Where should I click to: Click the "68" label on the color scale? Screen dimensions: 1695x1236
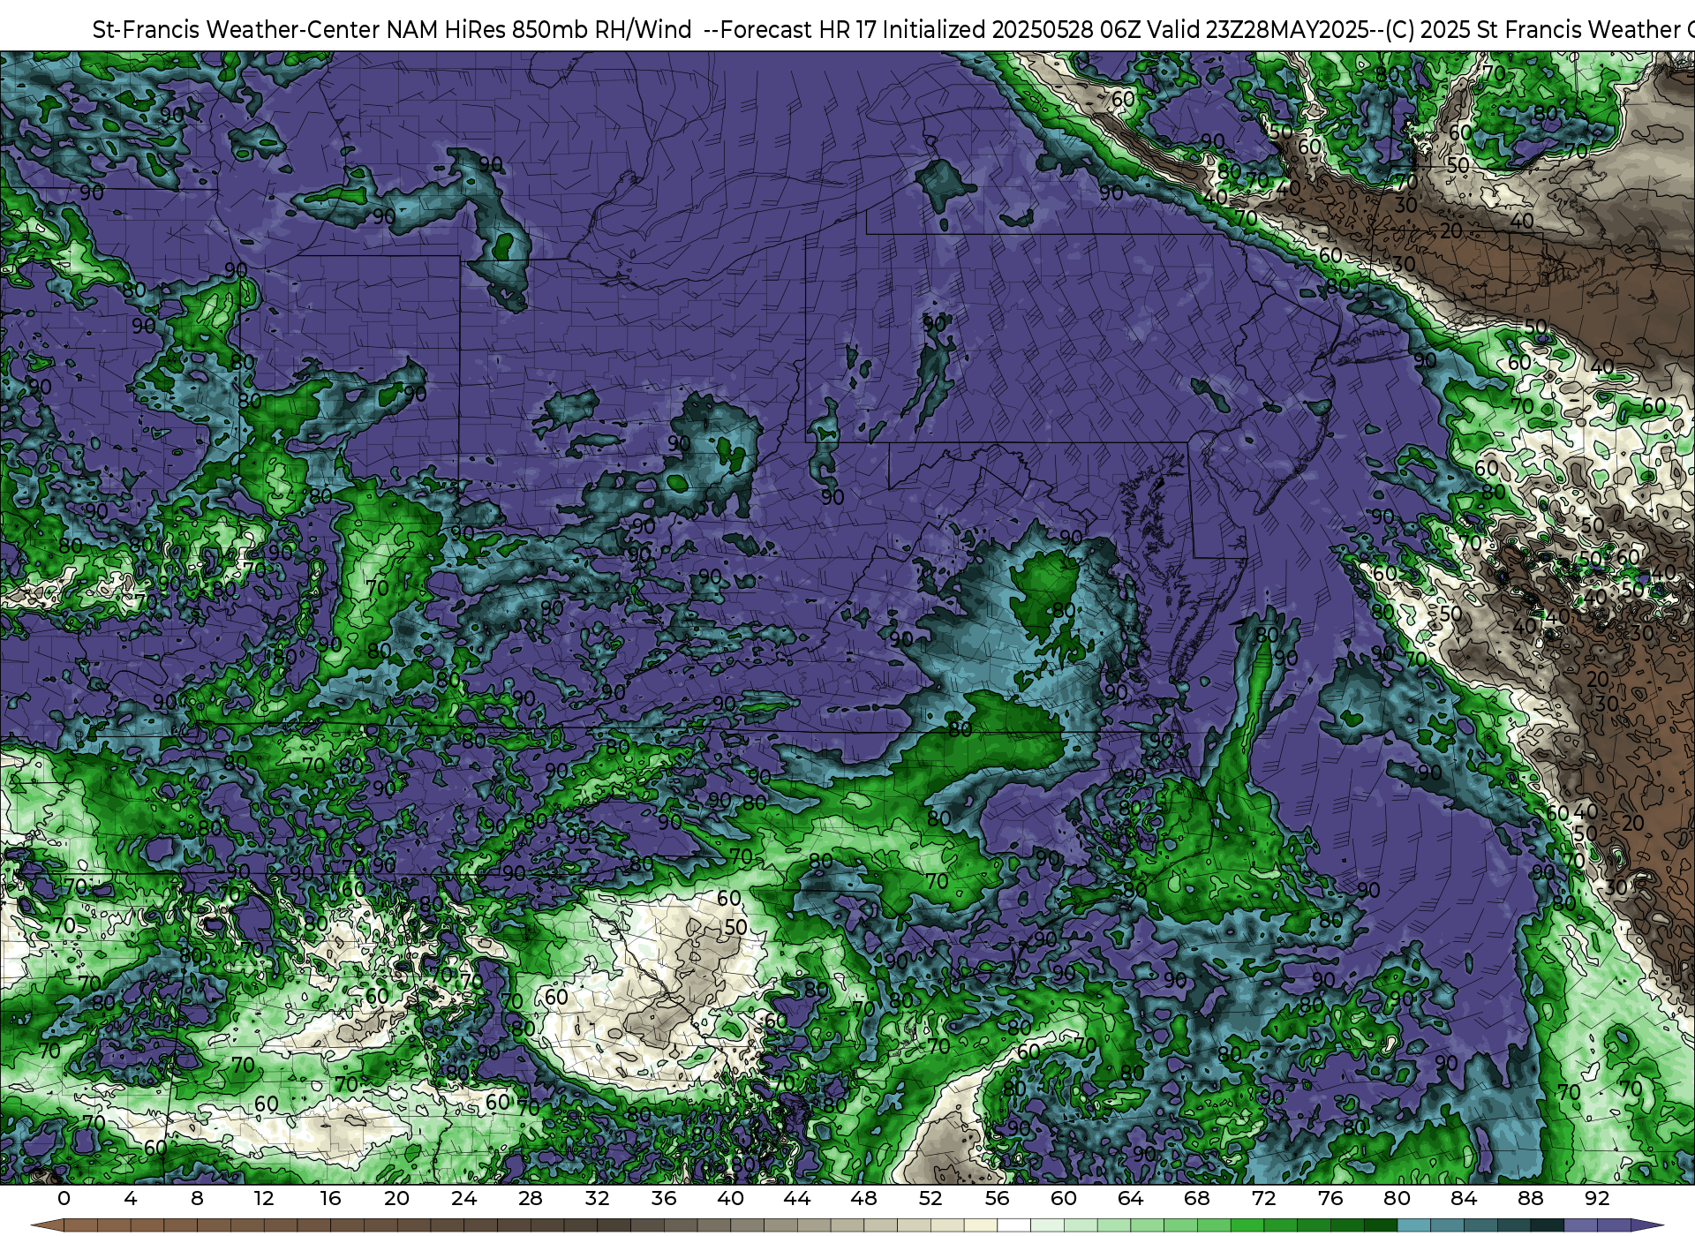tap(1197, 1198)
